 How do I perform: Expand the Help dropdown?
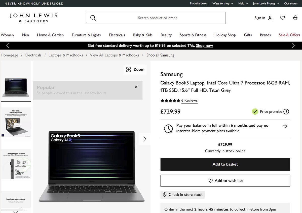[243, 4]
